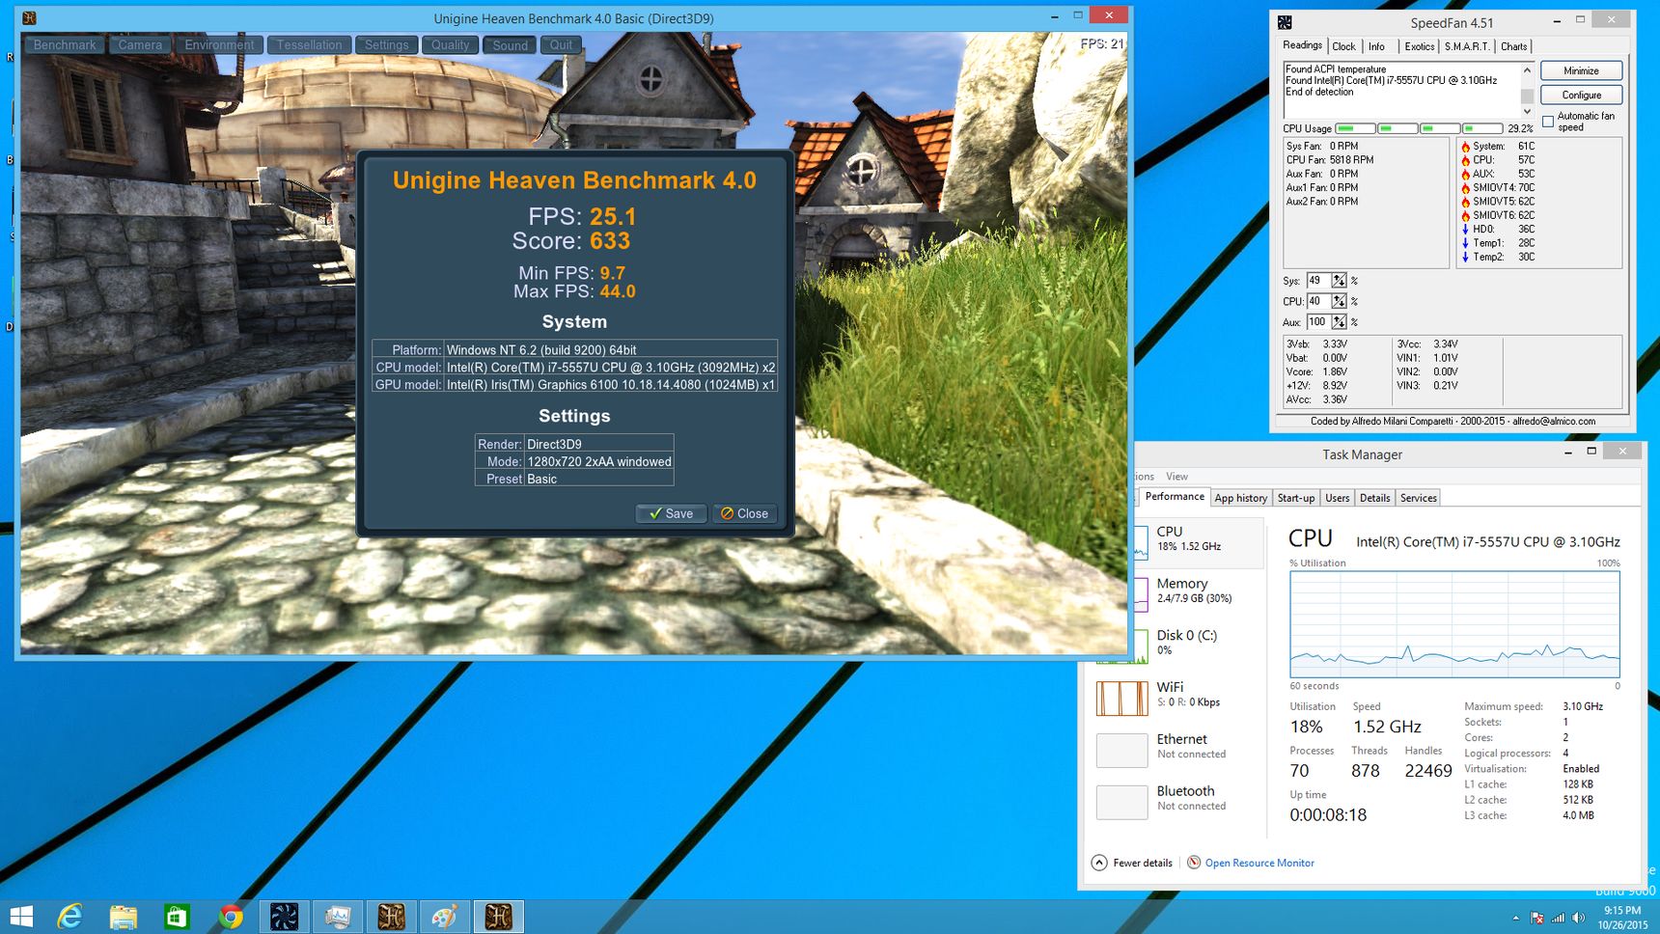Click the network signal icon in system tray
The image size is (1660, 934).
tap(1558, 918)
